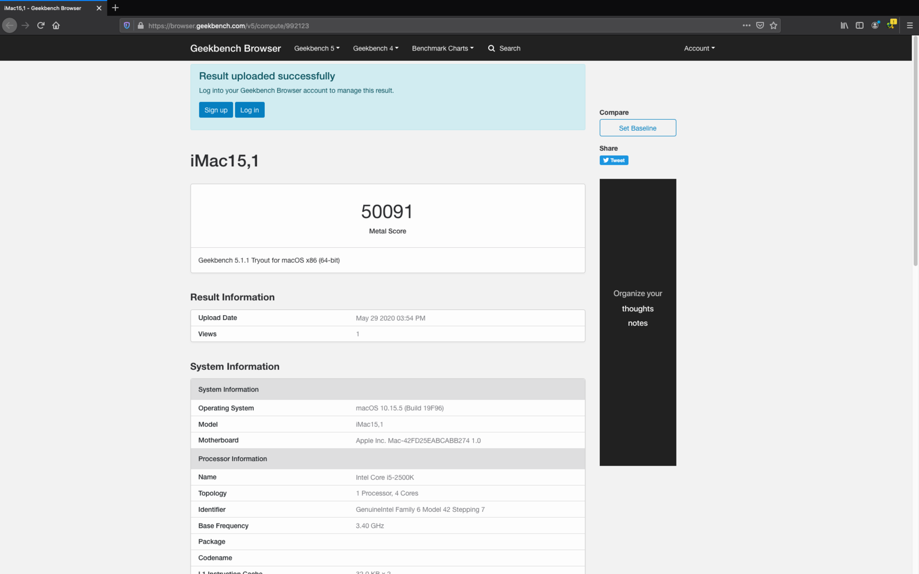This screenshot has width=919, height=574.
Task: Reload the Geekbench results page
Action: pos(40,26)
